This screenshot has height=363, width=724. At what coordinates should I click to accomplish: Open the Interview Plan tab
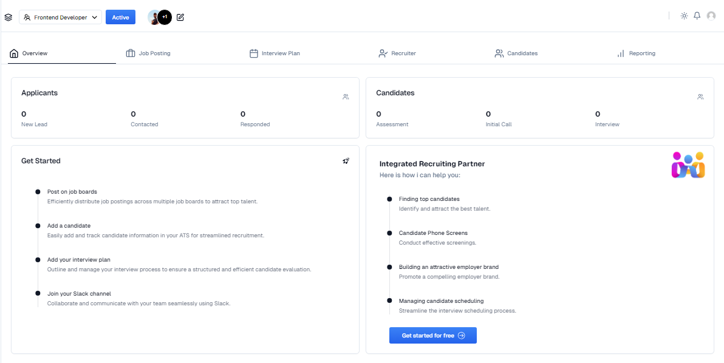pyautogui.click(x=275, y=53)
